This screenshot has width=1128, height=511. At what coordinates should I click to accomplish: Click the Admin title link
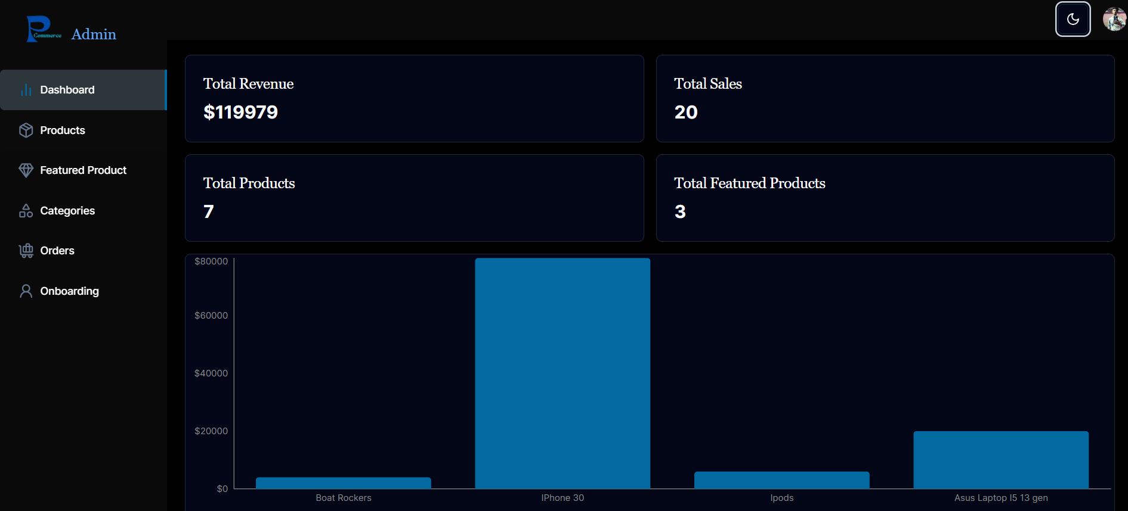tap(94, 35)
